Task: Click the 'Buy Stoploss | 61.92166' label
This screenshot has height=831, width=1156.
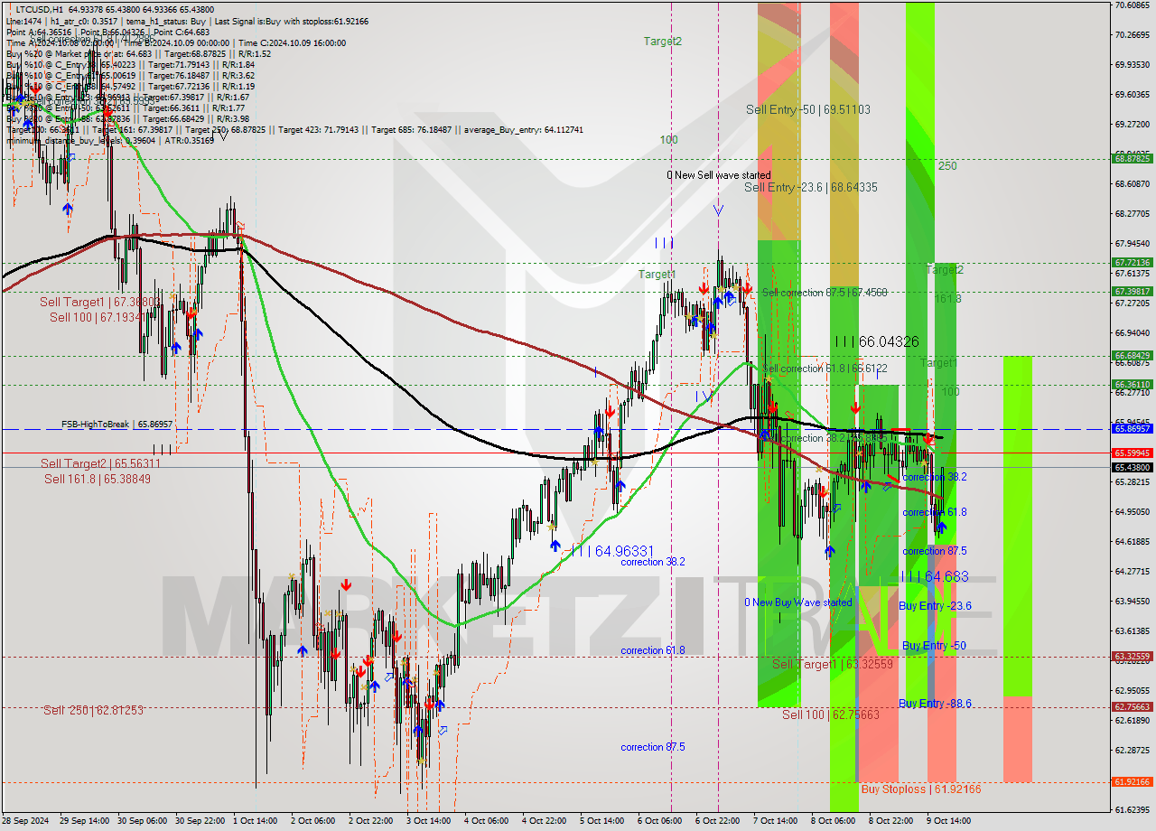Action: 921,789
